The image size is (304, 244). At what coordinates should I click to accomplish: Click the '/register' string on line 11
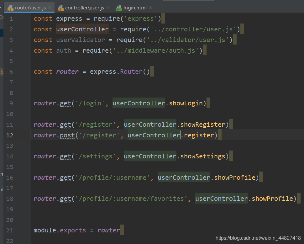[96, 125]
